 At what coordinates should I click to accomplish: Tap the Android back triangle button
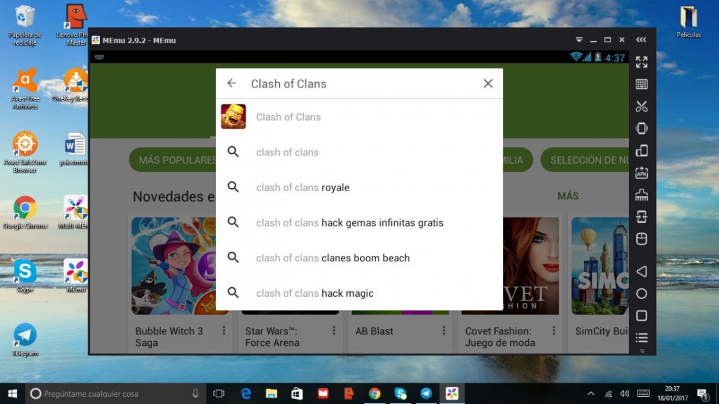(642, 272)
